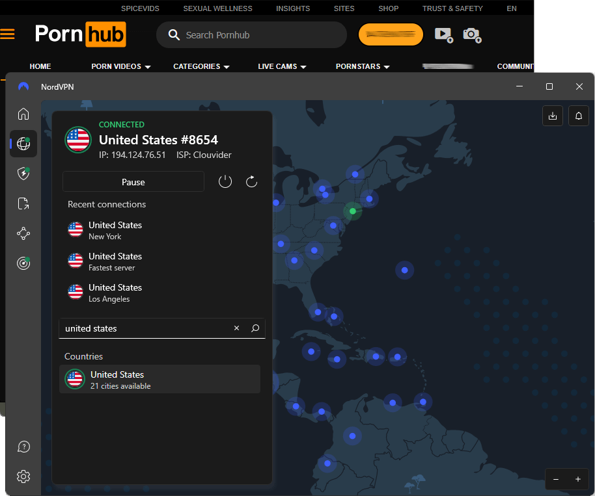Pause the VPN connection
Image resolution: width=595 pixels, height=496 pixels.
[x=133, y=182]
